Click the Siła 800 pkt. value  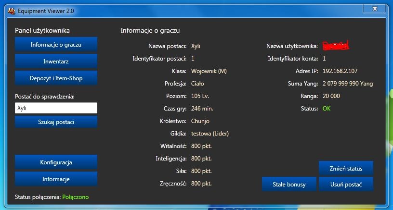tap(201, 171)
